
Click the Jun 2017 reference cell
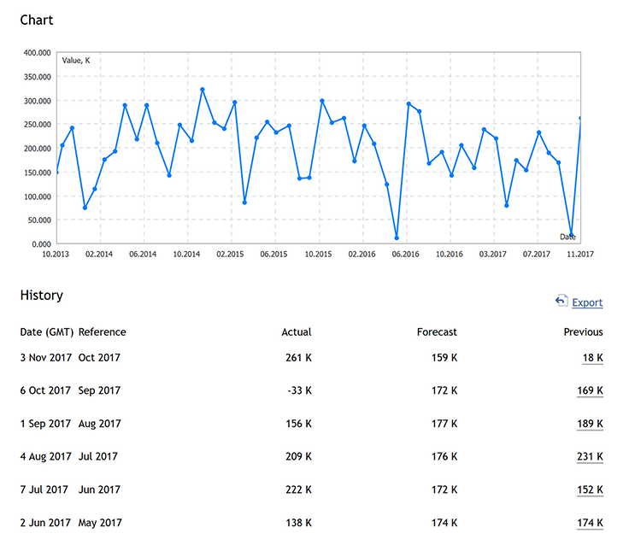pyautogui.click(x=99, y=489)
